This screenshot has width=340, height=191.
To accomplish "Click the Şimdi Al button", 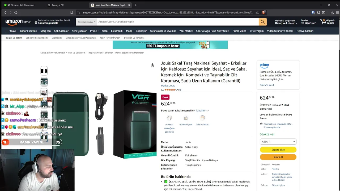I will tap(278, 157).
